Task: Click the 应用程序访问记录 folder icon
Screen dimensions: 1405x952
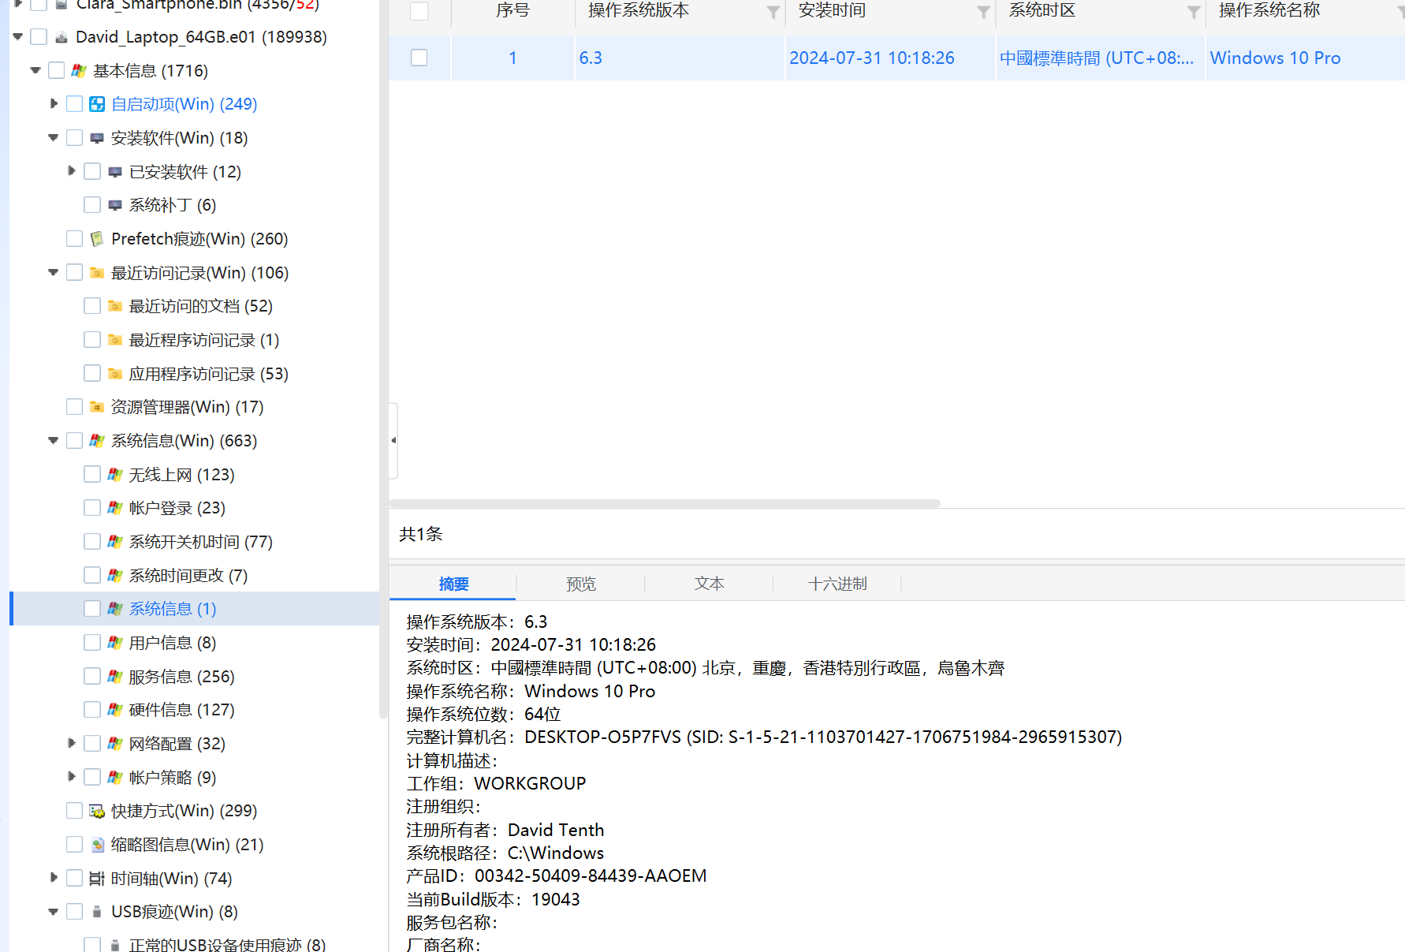Action: [115, 374]
